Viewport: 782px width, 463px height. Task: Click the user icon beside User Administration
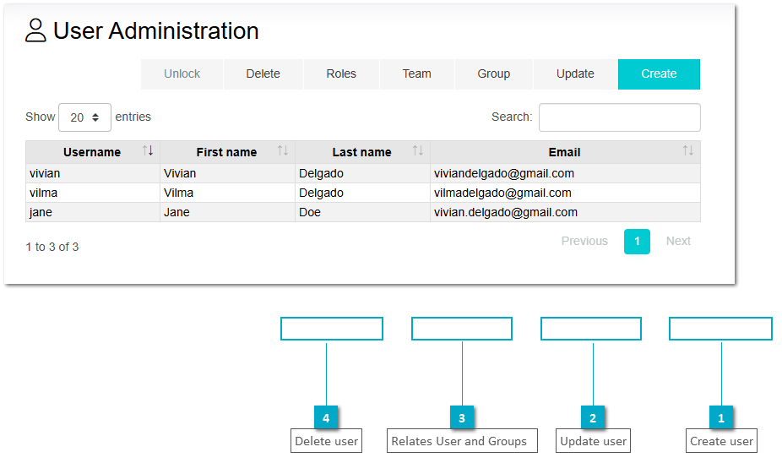tap(36, 30)
